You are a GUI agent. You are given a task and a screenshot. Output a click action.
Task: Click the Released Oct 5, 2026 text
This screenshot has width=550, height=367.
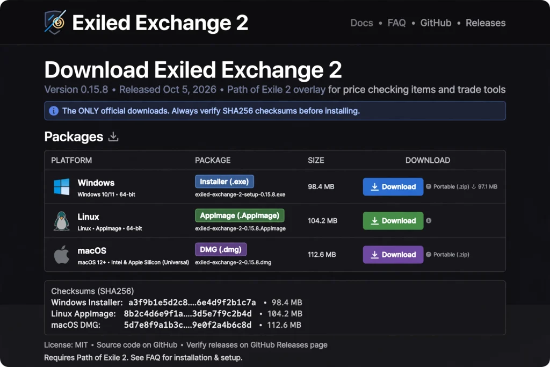click(x=168, y=90)
